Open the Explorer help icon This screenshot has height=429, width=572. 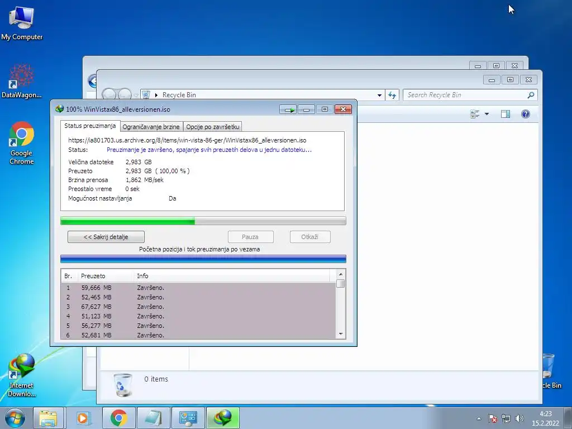525,114
